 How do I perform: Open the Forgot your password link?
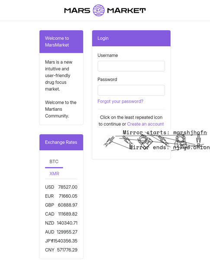pos(120,101)
